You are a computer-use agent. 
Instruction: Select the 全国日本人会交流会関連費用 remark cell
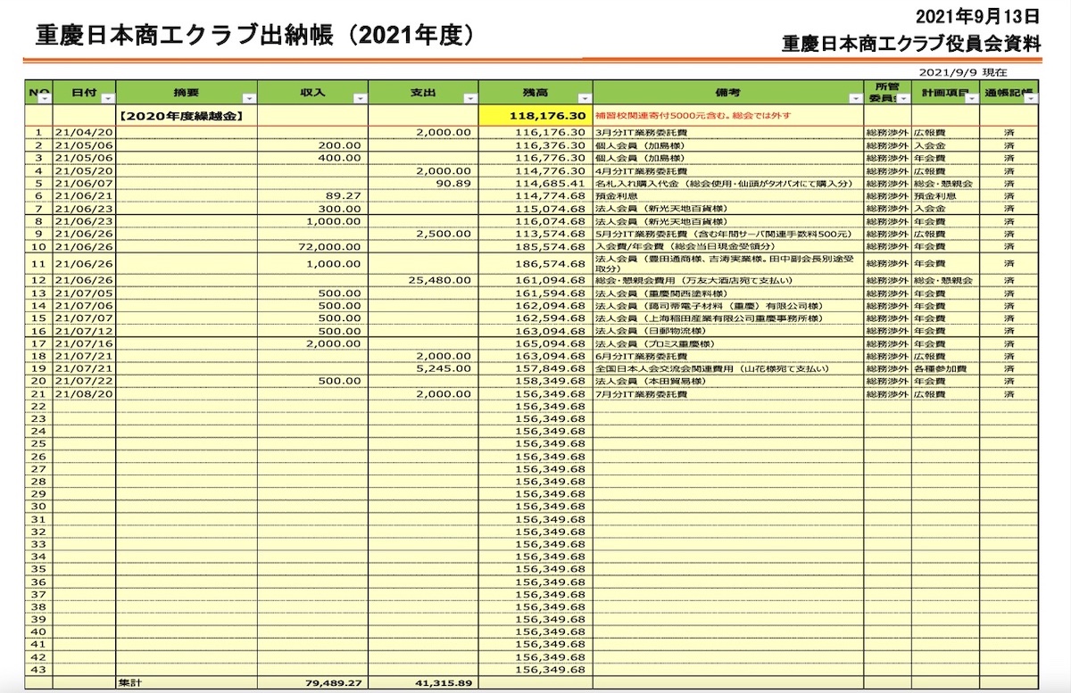(727, 368)
